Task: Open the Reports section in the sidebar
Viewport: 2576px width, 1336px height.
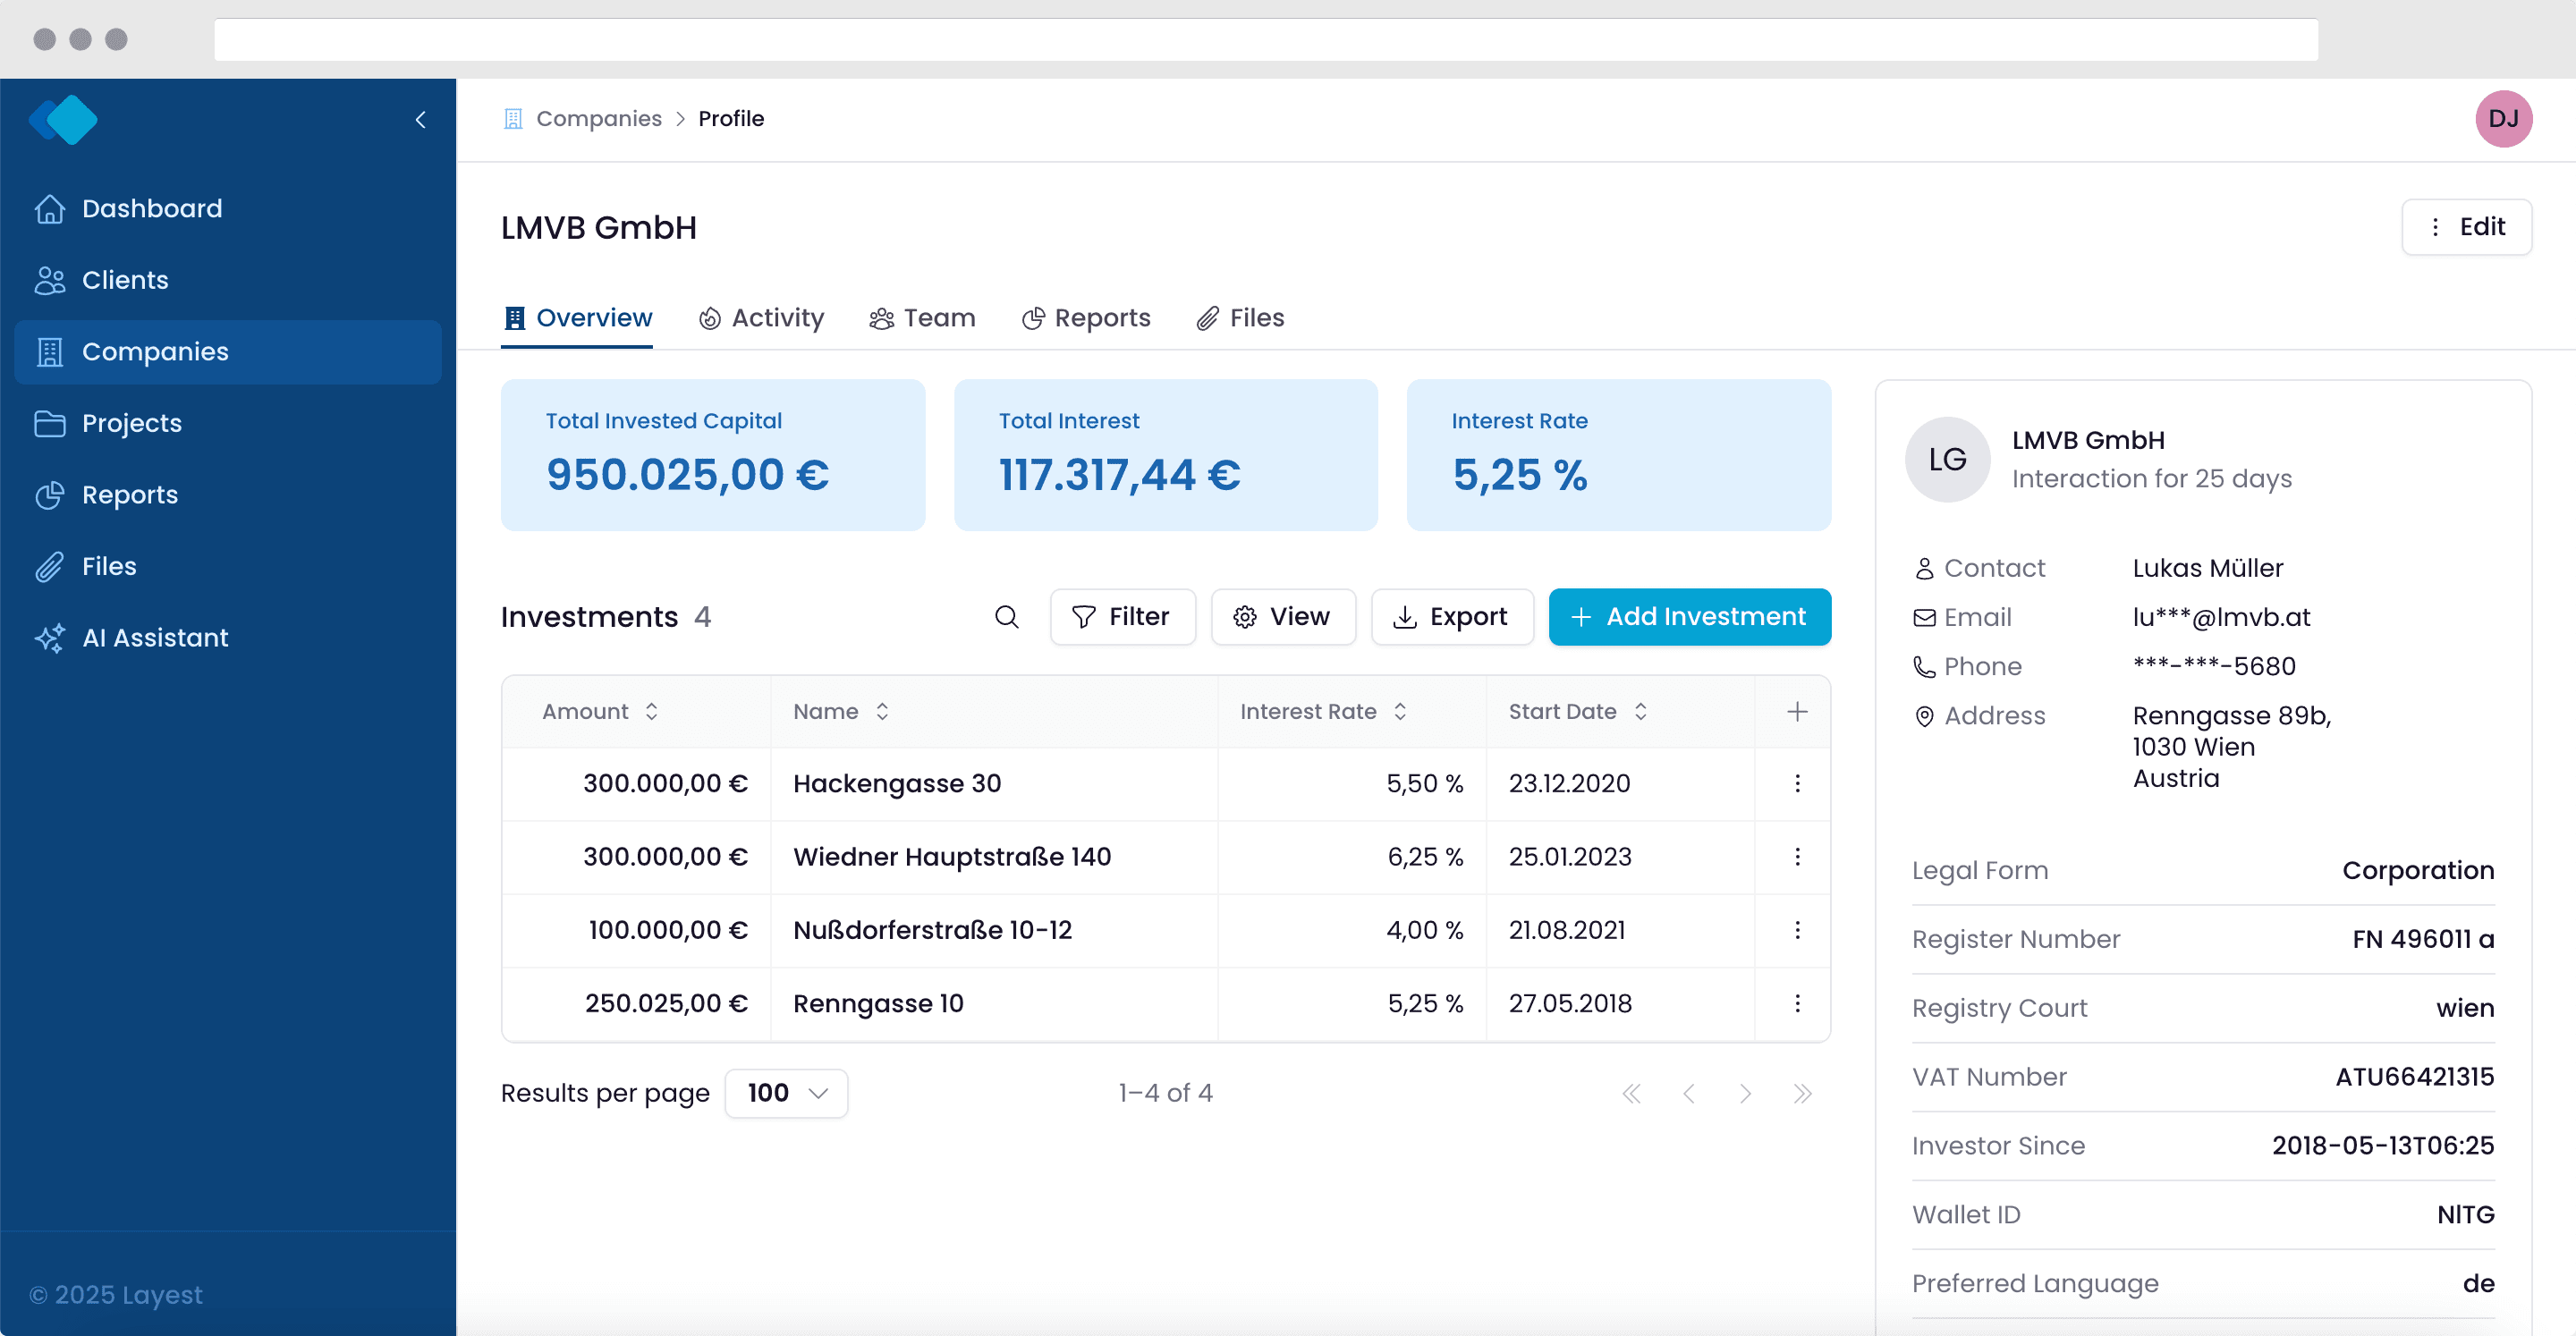Action: [x=131, y=494]
